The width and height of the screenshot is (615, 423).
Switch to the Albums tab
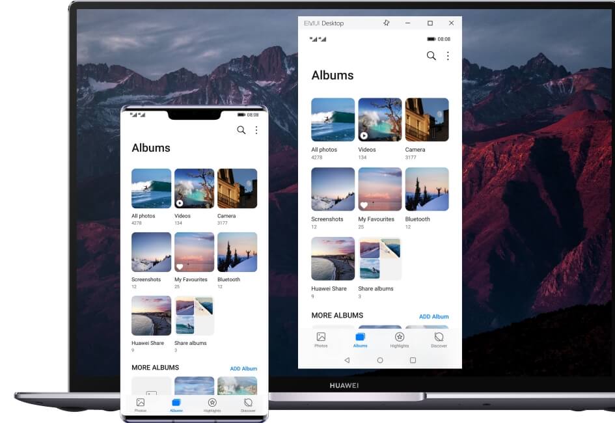point(360,336)
